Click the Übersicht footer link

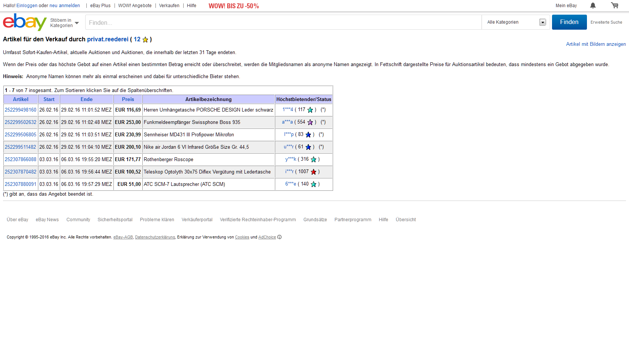406,220
